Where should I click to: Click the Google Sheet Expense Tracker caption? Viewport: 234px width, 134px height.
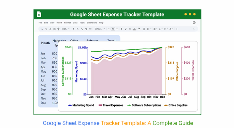118,123
